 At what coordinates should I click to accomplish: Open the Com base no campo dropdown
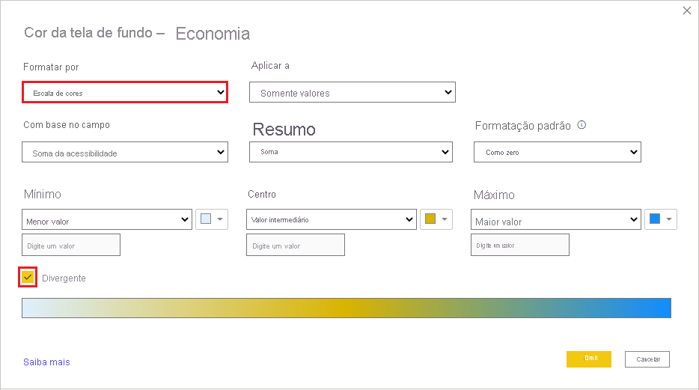tap(125, 153)
